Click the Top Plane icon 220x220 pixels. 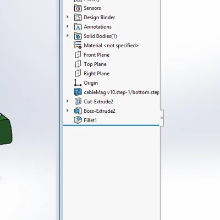[x=78, y=64]
